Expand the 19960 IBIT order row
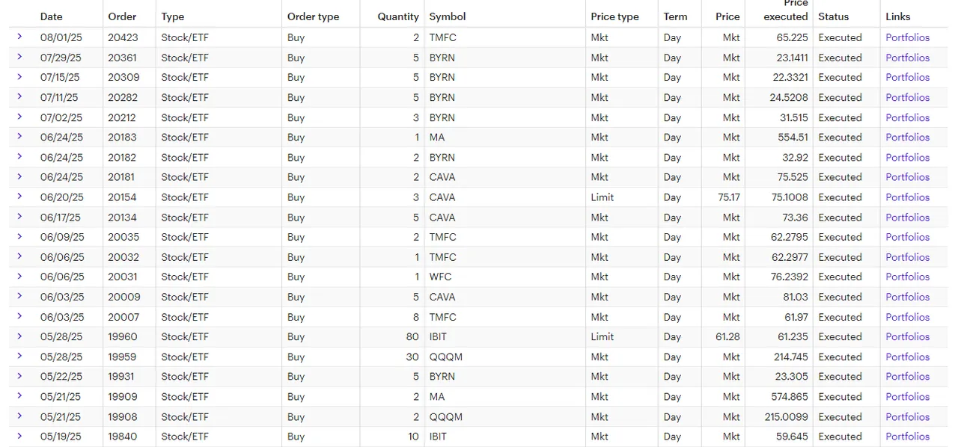 tap(19, 336)
